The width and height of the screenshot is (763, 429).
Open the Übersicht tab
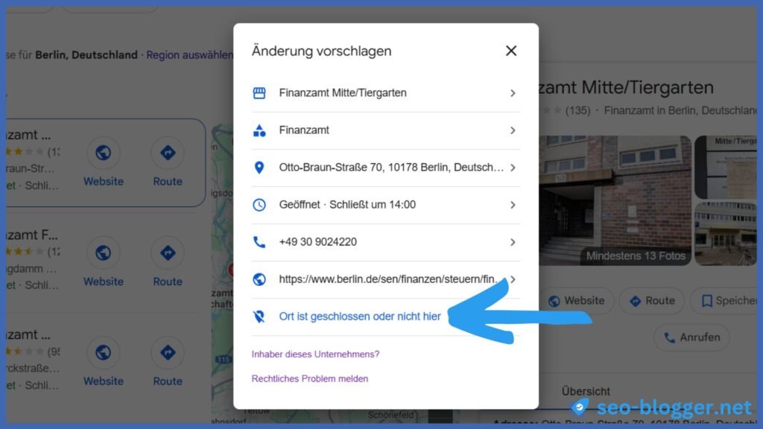click(586, 391)
